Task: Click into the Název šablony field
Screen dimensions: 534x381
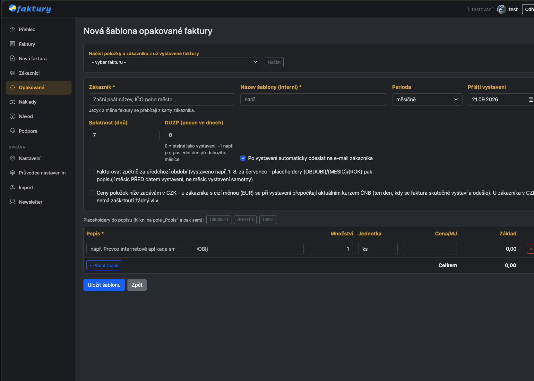Action: 314,99
